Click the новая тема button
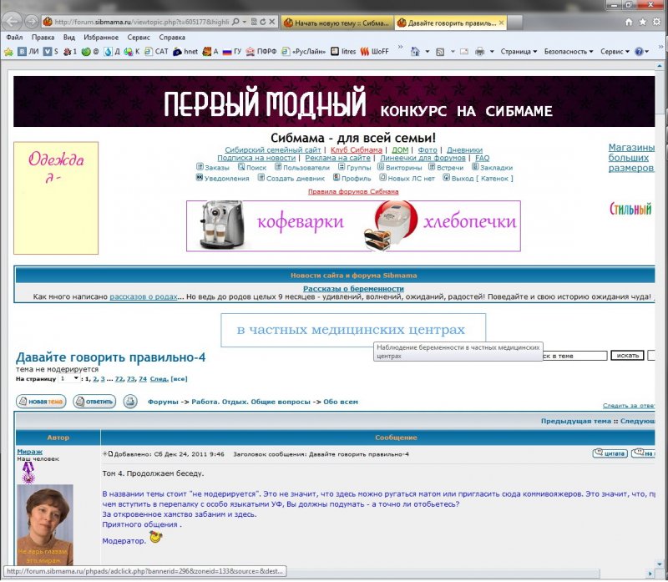This screenshot has width=668, height=582. [x=41, y=402]
